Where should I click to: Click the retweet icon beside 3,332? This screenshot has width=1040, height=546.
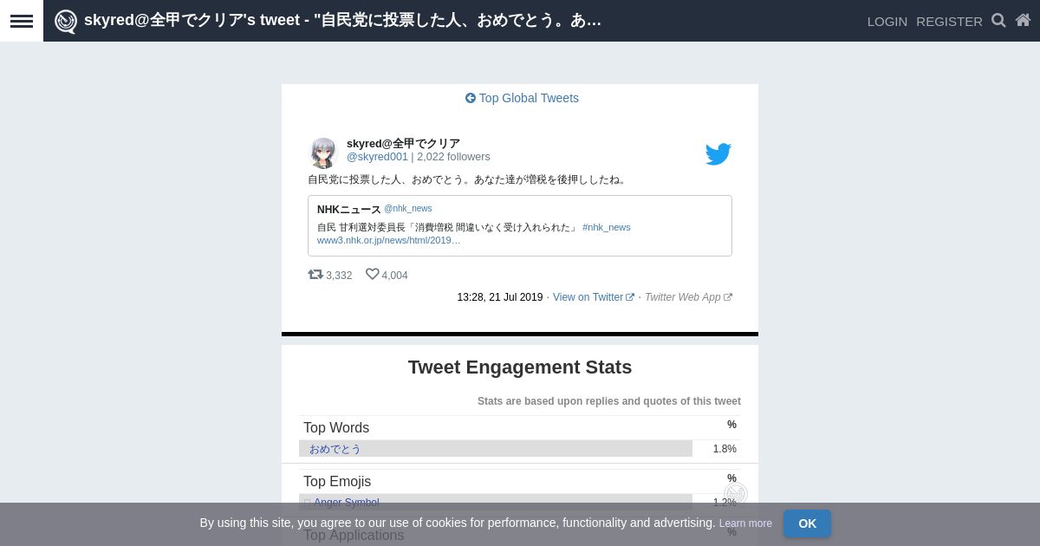[x=315, y=274]
